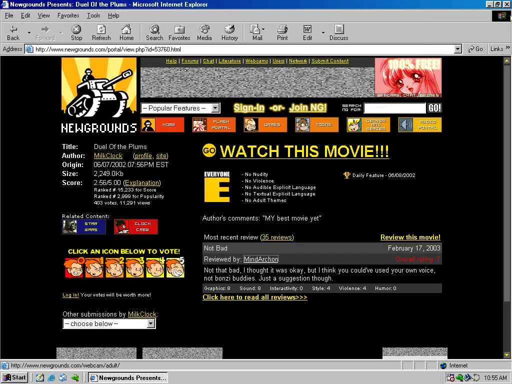Click the Discuss toolbar button
Screen dimensions: 512x384
[339, 32]
